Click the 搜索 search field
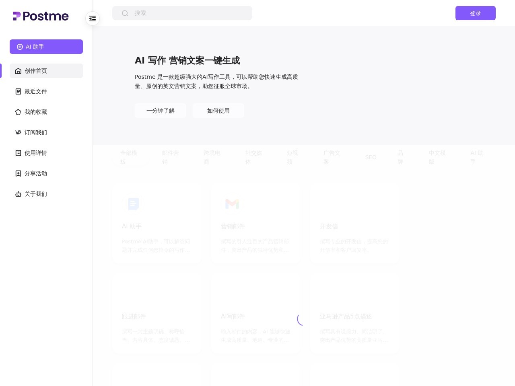The image size is (515, 386). pyautogui.click(x=182, y=13)
